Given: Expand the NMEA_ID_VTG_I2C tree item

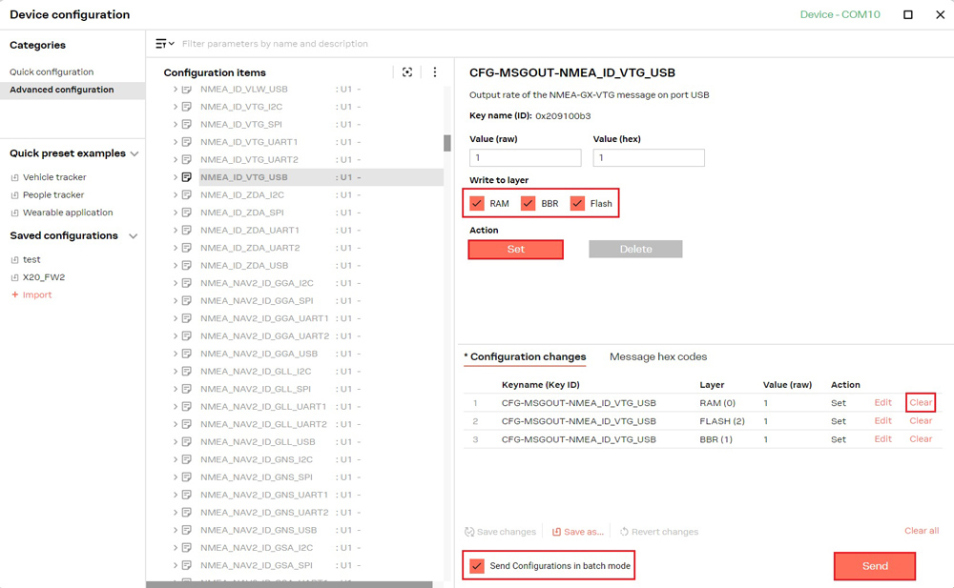Looking at the screenshot, I should [x=176, y=107].
